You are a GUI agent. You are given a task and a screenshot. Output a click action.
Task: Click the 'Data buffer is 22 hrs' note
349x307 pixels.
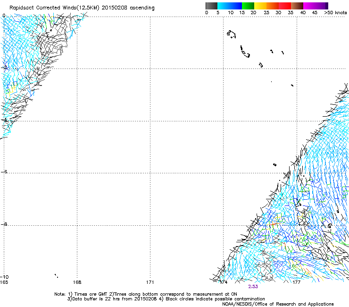(96, 299)
